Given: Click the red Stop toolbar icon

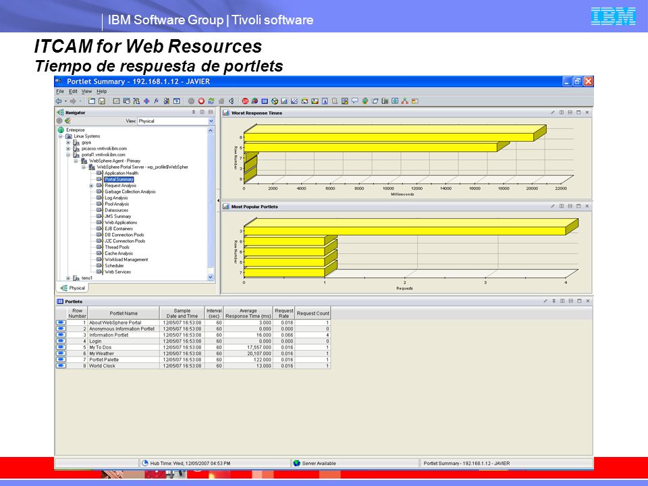Looking at the screenshot, I should click(201, 101).
